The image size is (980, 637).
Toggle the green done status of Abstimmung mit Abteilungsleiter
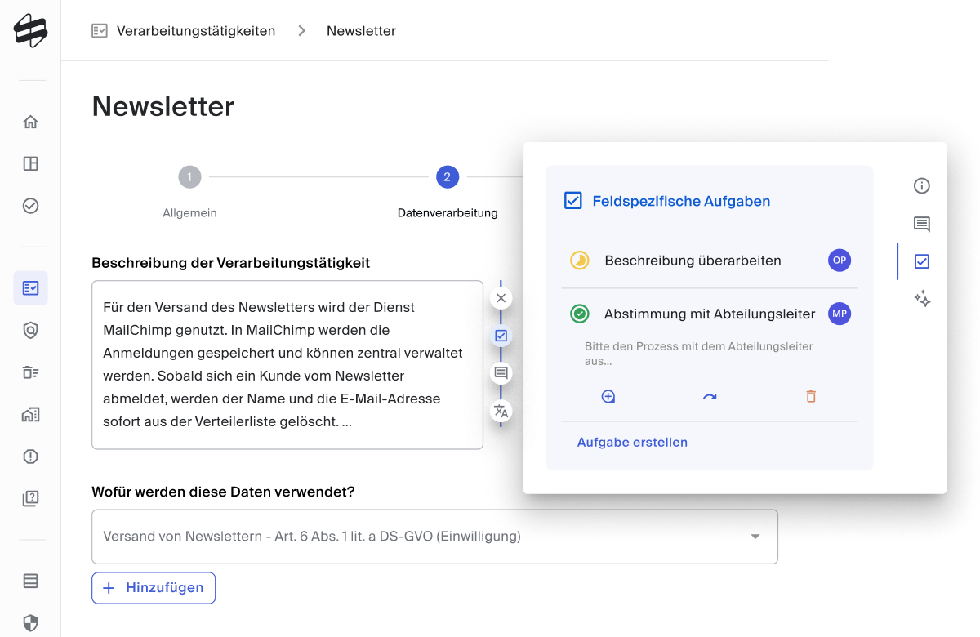[580, 314]
